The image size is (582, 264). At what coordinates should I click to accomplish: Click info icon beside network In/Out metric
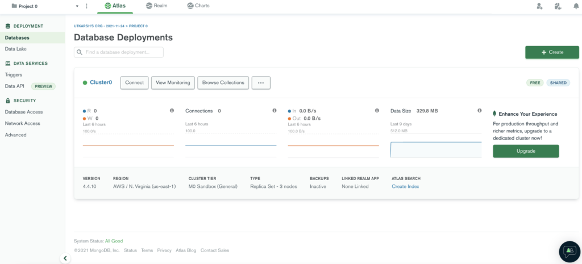click(x=377, y=111)
